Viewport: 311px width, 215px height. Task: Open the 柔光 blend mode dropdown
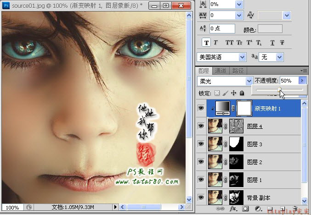click(x=249, y=81)
